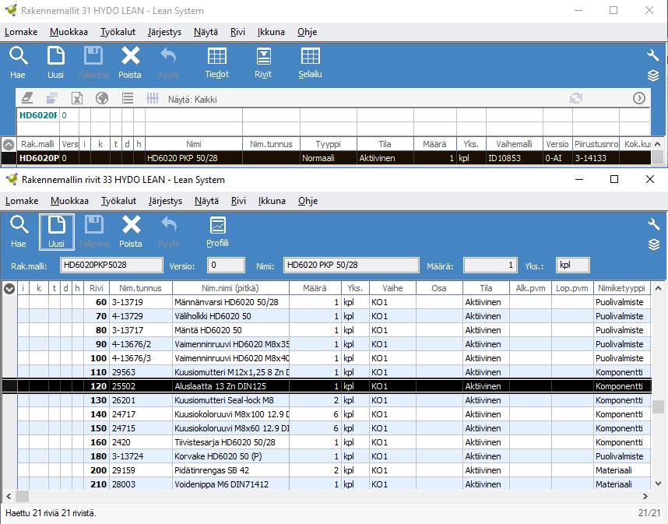Open Ohje menu in Rakennemallit window
The height and width of the screenshot is (524, 668).
[308, 32]
